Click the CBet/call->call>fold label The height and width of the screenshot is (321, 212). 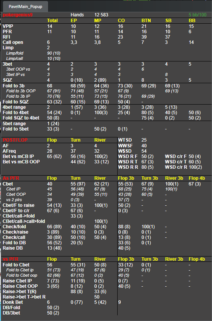pos(24,221)
